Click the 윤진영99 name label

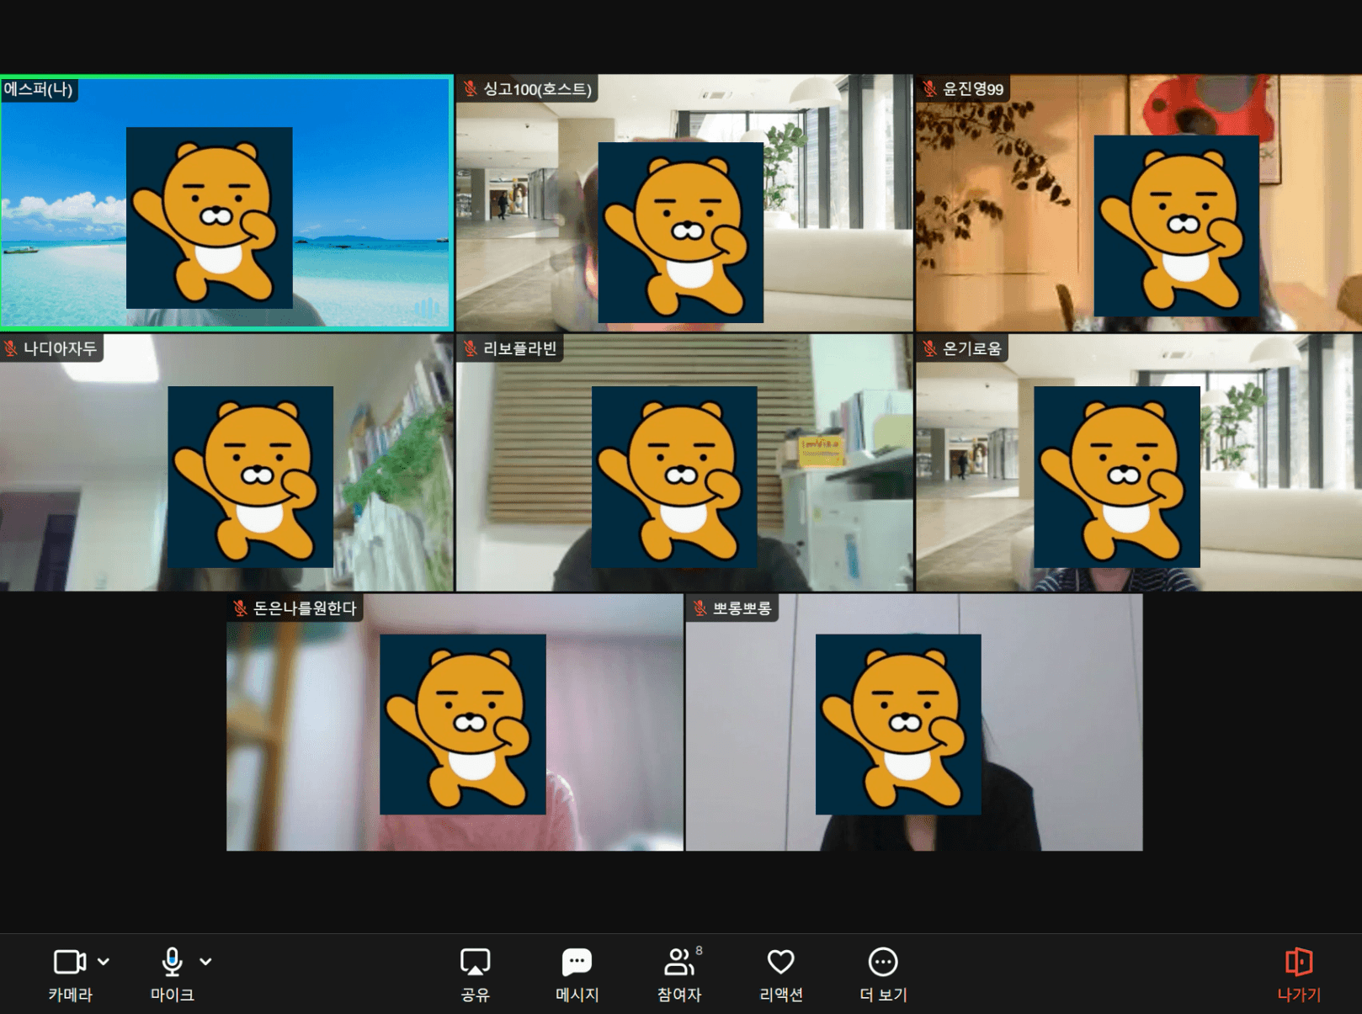tap(972, 88)
